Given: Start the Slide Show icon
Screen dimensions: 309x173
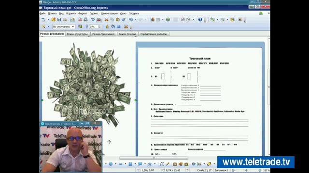Looking at the screenshot, I should tap(240, 19).
